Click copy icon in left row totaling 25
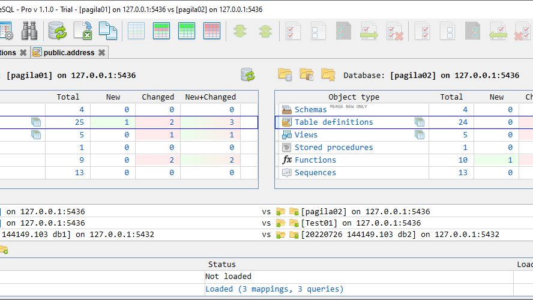 35,122
